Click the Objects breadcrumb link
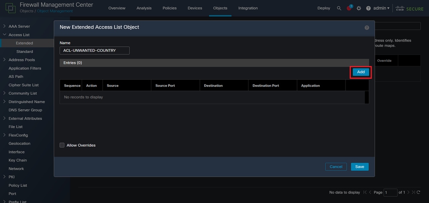Viewport: 429px width, 203px height. tap(27, 11)
